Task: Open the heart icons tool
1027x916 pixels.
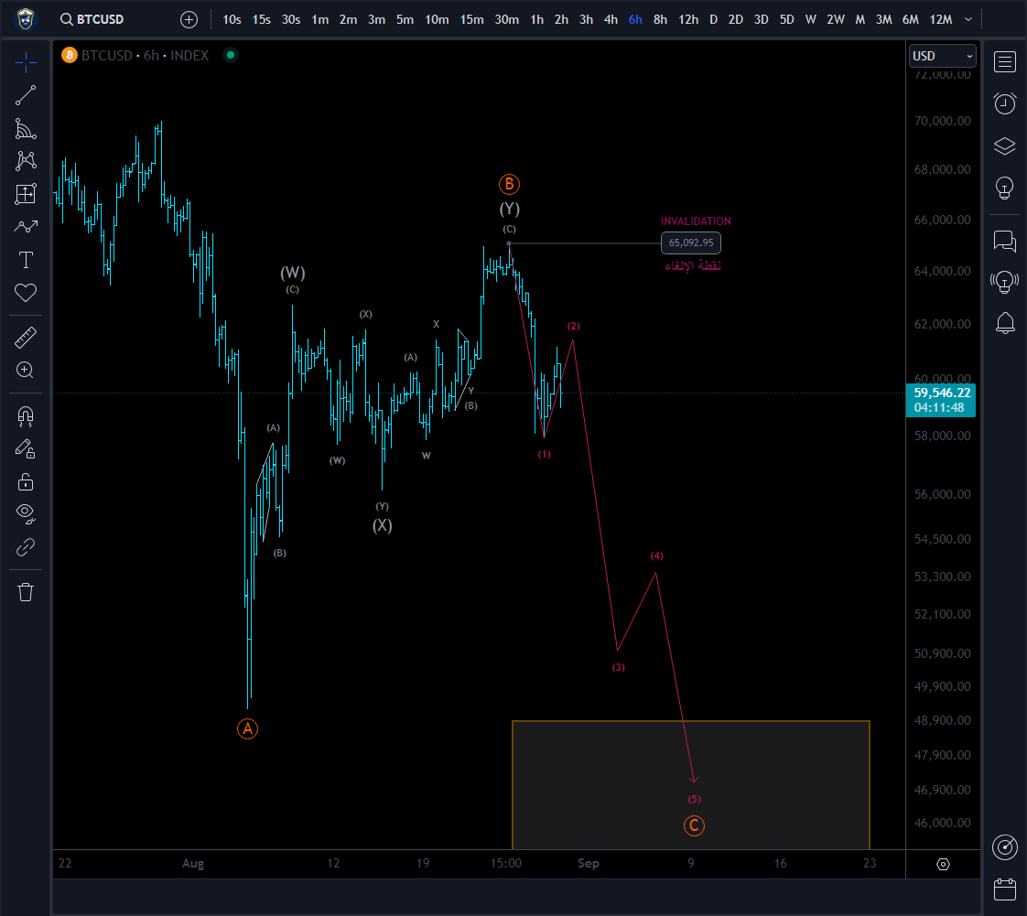Action: [x=26, y=293]
